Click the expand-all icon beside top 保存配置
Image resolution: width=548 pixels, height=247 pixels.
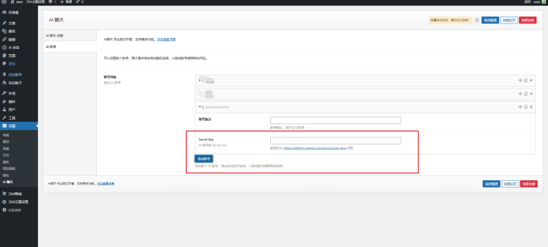(477, 20)
